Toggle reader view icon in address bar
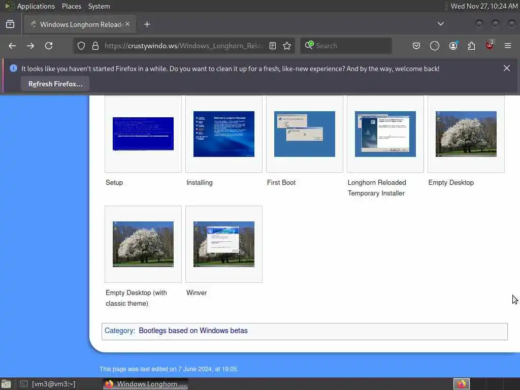The image size is (520, 390). coord(273,46)
